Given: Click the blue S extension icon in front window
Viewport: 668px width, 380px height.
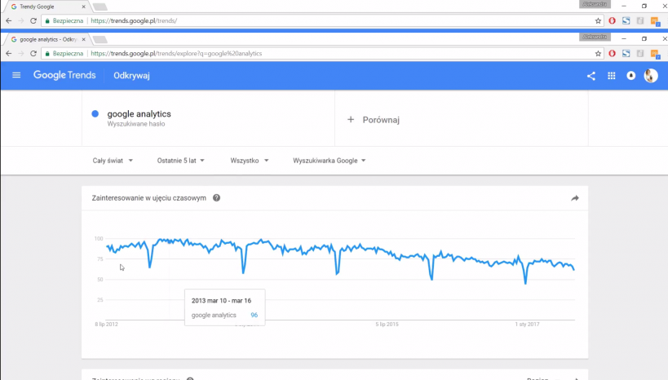Looking at the screenshot, I should click(626, 53).
